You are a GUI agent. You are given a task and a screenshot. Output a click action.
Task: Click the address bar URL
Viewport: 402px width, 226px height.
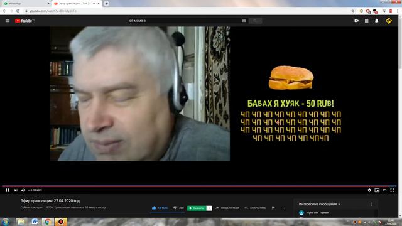[53, 11]
